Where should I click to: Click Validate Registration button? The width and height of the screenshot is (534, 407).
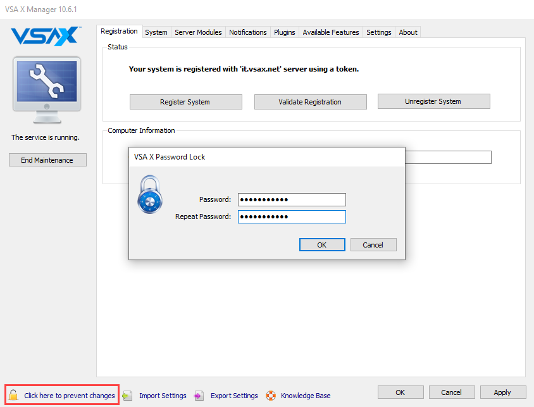pyautogui.click(x=311, y=102)
